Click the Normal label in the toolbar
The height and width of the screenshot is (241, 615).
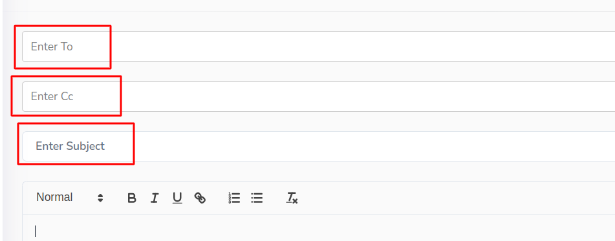(54, 197)
